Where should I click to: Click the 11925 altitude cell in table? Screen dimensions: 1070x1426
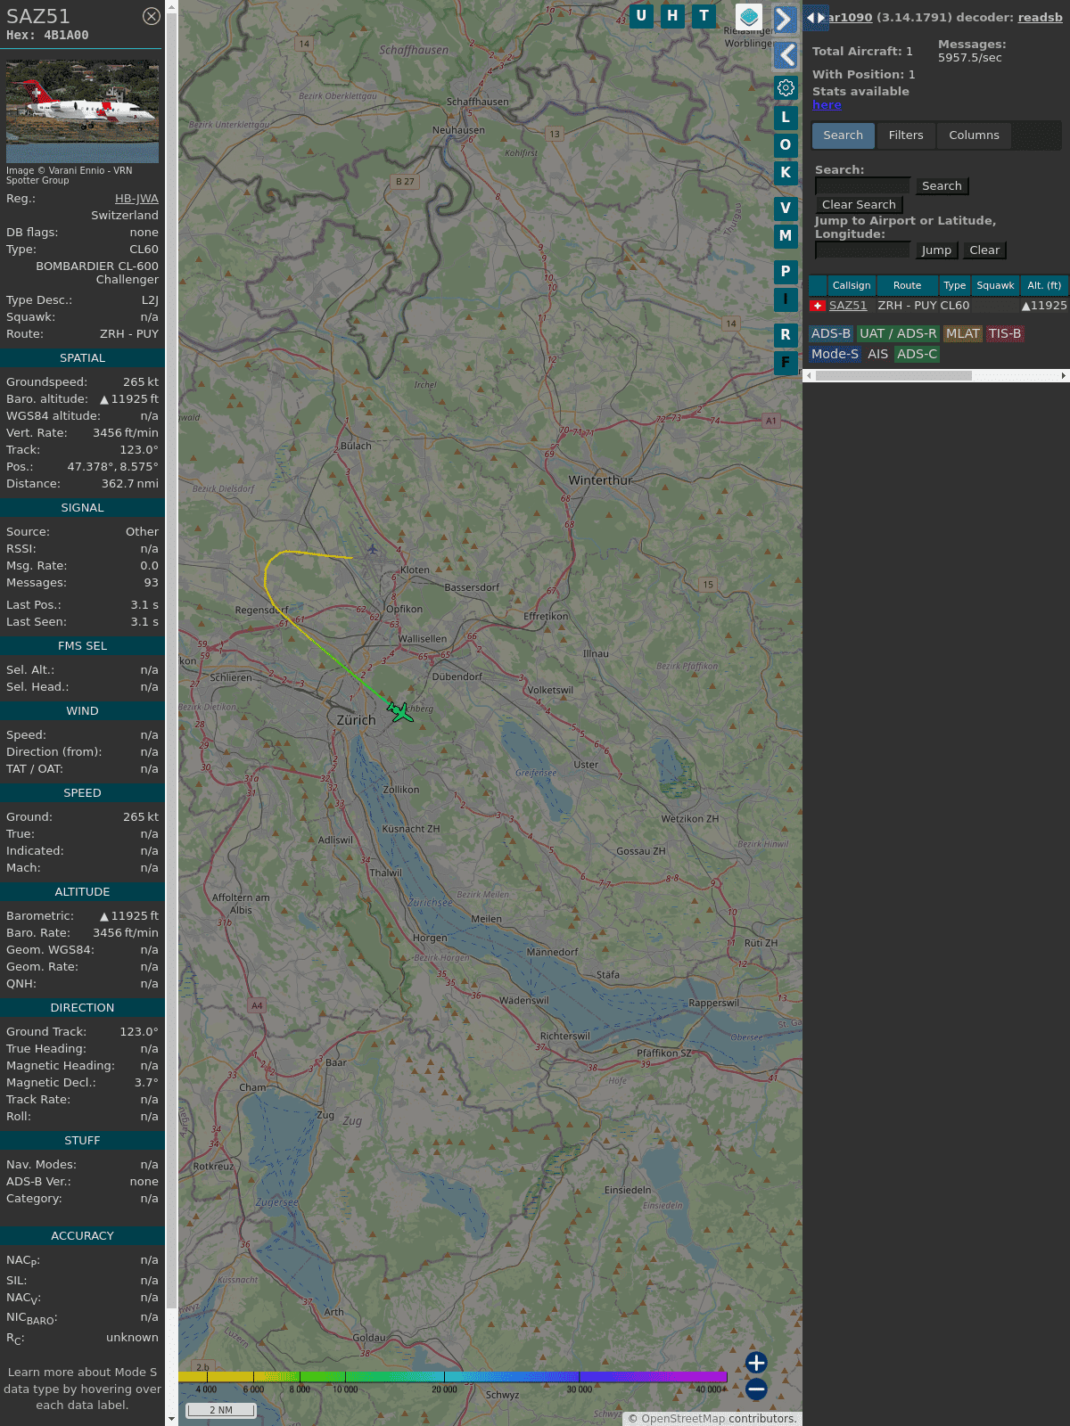tap(1044, 306)
